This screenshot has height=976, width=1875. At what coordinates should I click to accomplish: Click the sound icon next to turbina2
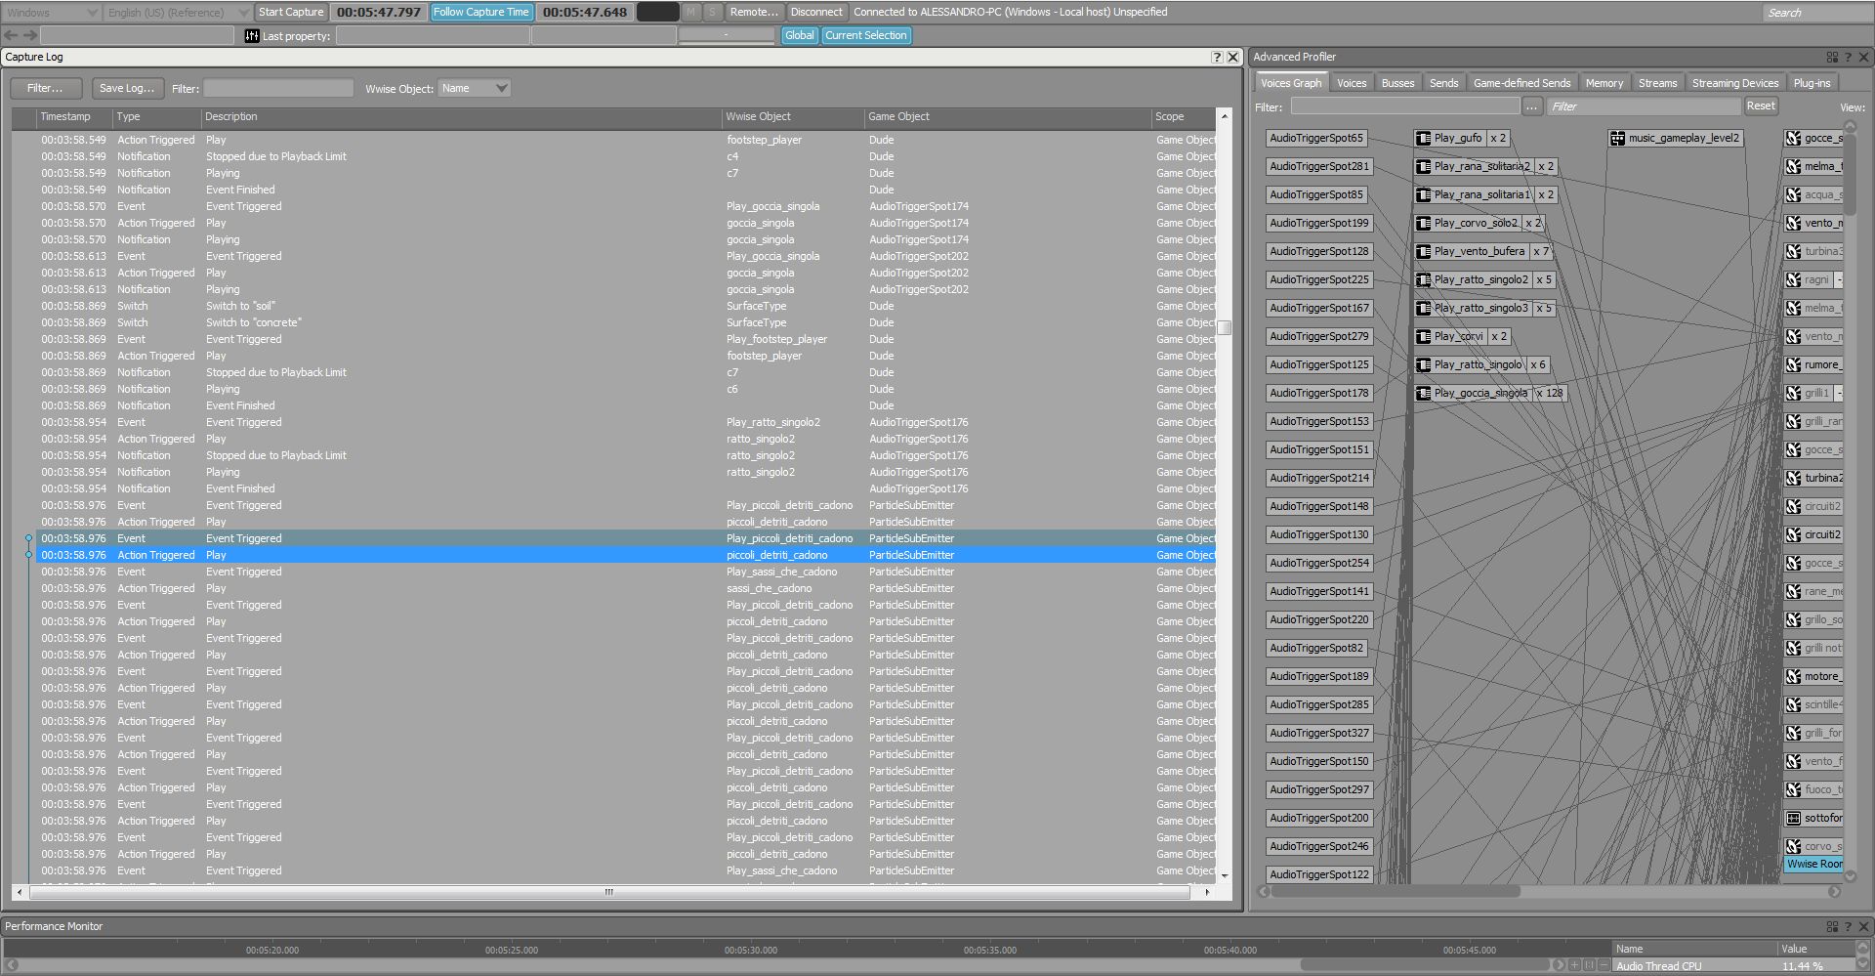pos(1794,479)
